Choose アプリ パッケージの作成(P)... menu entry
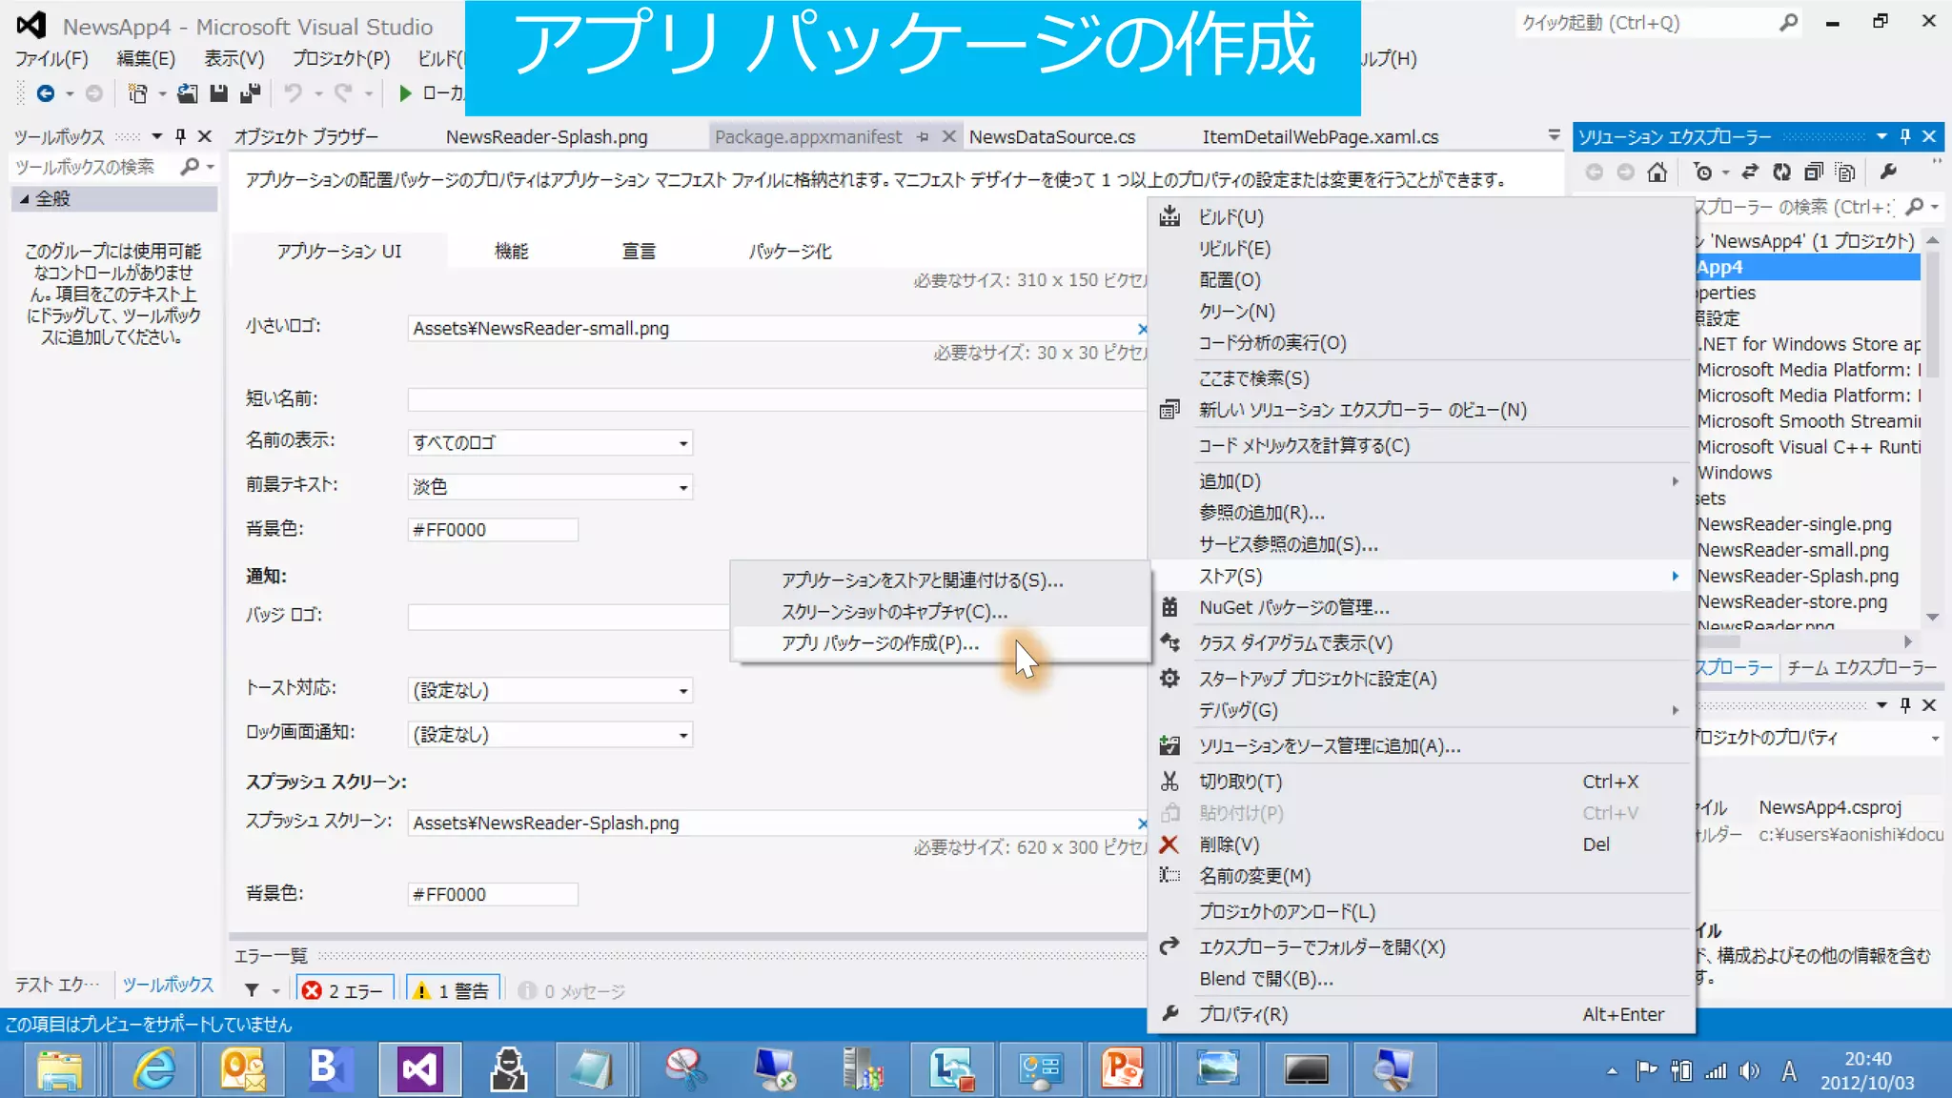Screen dimensions: 1952x1098 (x=879, y=643)
